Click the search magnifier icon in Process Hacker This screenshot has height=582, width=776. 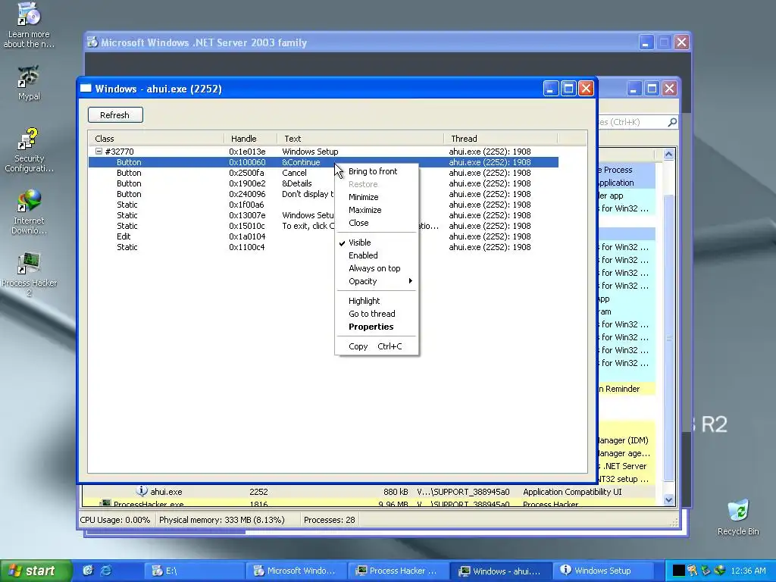(671, 122)
